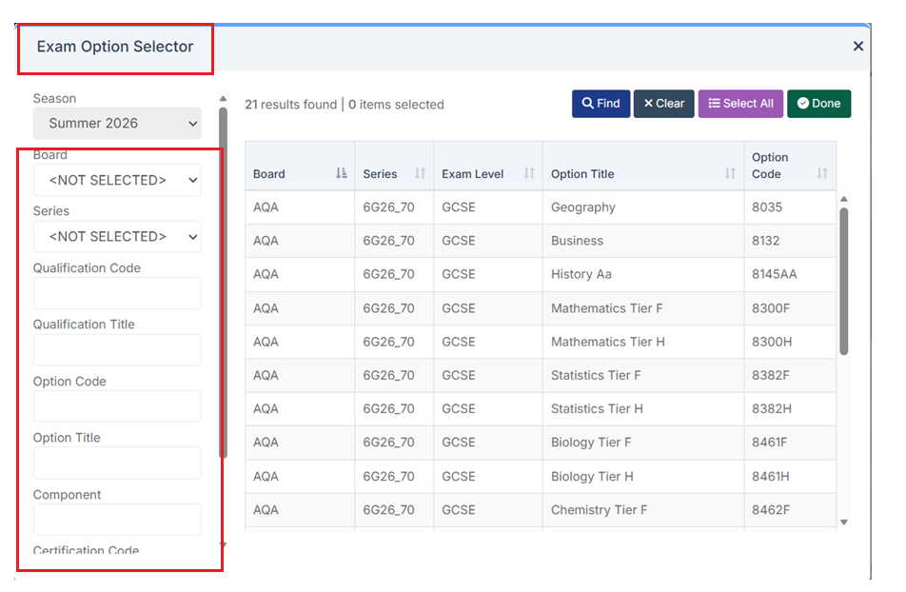
Task: Click the filter panel scroll-down arrow
Action: pos(223,545)
